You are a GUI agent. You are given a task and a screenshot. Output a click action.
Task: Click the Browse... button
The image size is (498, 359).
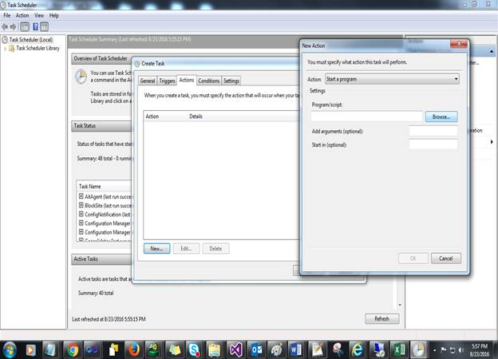pyautogui.click(x=441, y=116)
